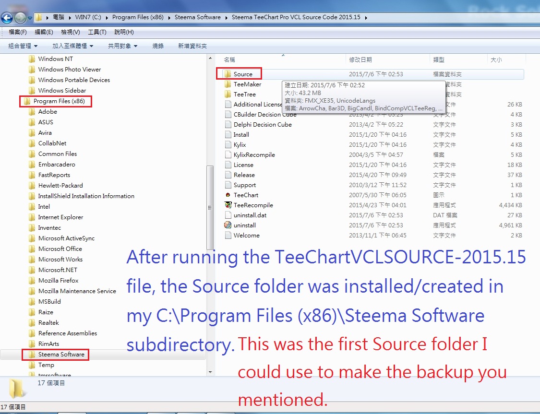Click WIN7 (C:) in the address bar

tap(88, 17)
